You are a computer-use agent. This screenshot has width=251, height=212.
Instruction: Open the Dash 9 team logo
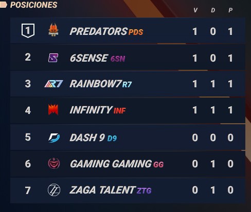[x=54, y=138]
